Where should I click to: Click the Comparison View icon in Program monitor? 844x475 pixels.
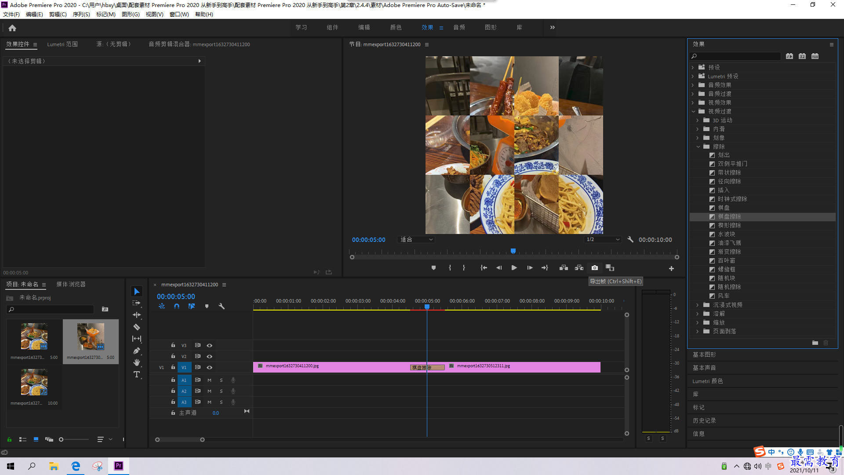pos(610,268)
